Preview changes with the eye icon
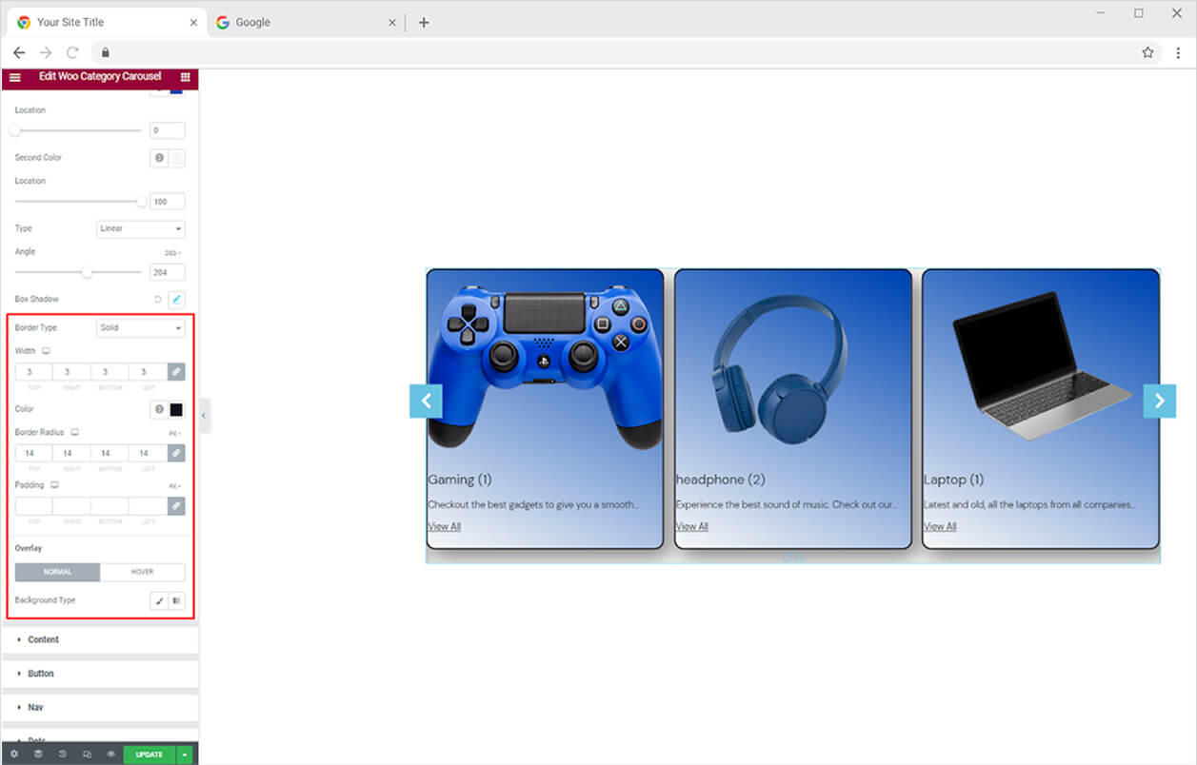This screenshot has height=765, width=1197. (x=110, y=755)
